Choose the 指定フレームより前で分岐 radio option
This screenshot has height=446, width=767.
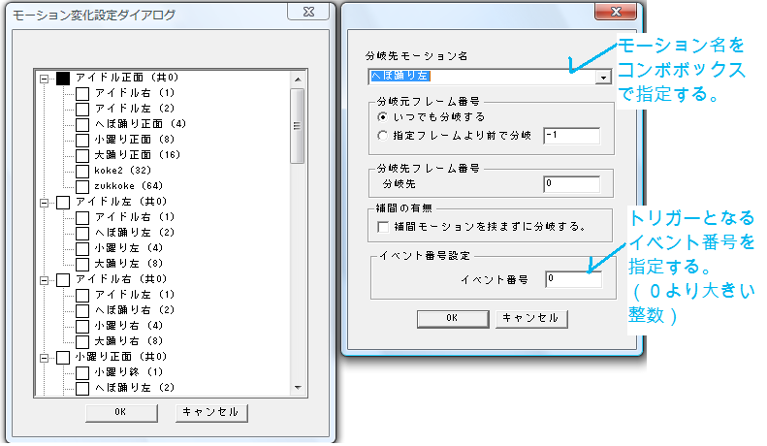(x=383, y=135)
